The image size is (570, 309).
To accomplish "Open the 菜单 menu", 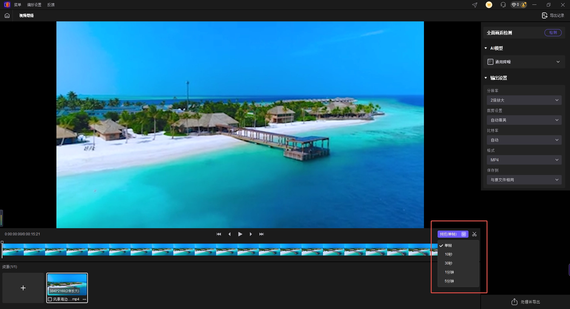I will 18,5.
